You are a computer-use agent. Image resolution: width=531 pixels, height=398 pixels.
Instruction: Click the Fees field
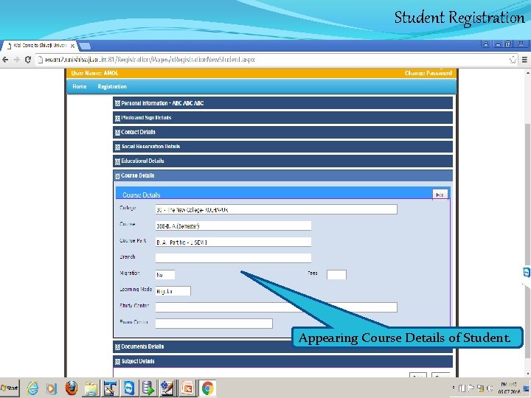point(336,274)
